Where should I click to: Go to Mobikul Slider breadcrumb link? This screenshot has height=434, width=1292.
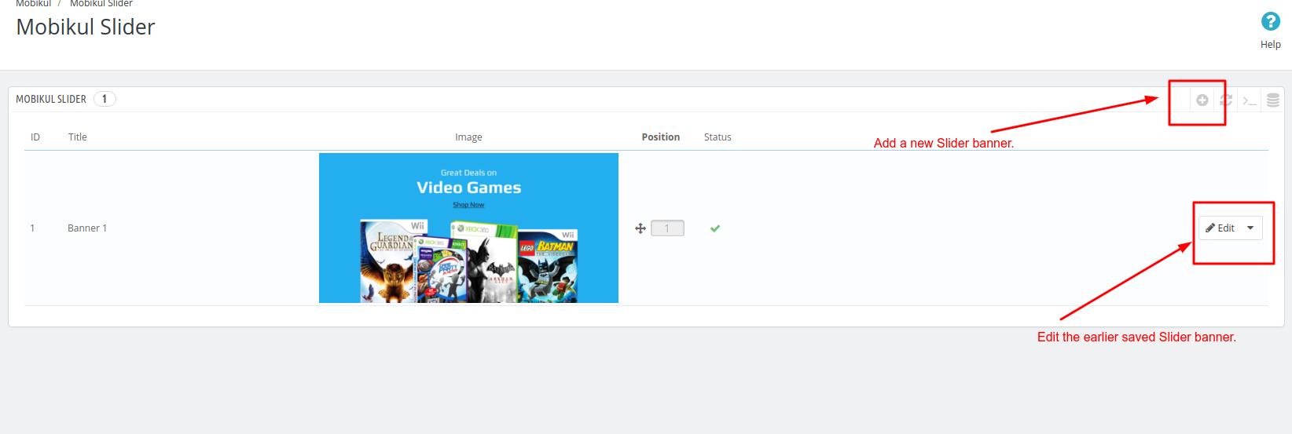[x=101, y=3]
